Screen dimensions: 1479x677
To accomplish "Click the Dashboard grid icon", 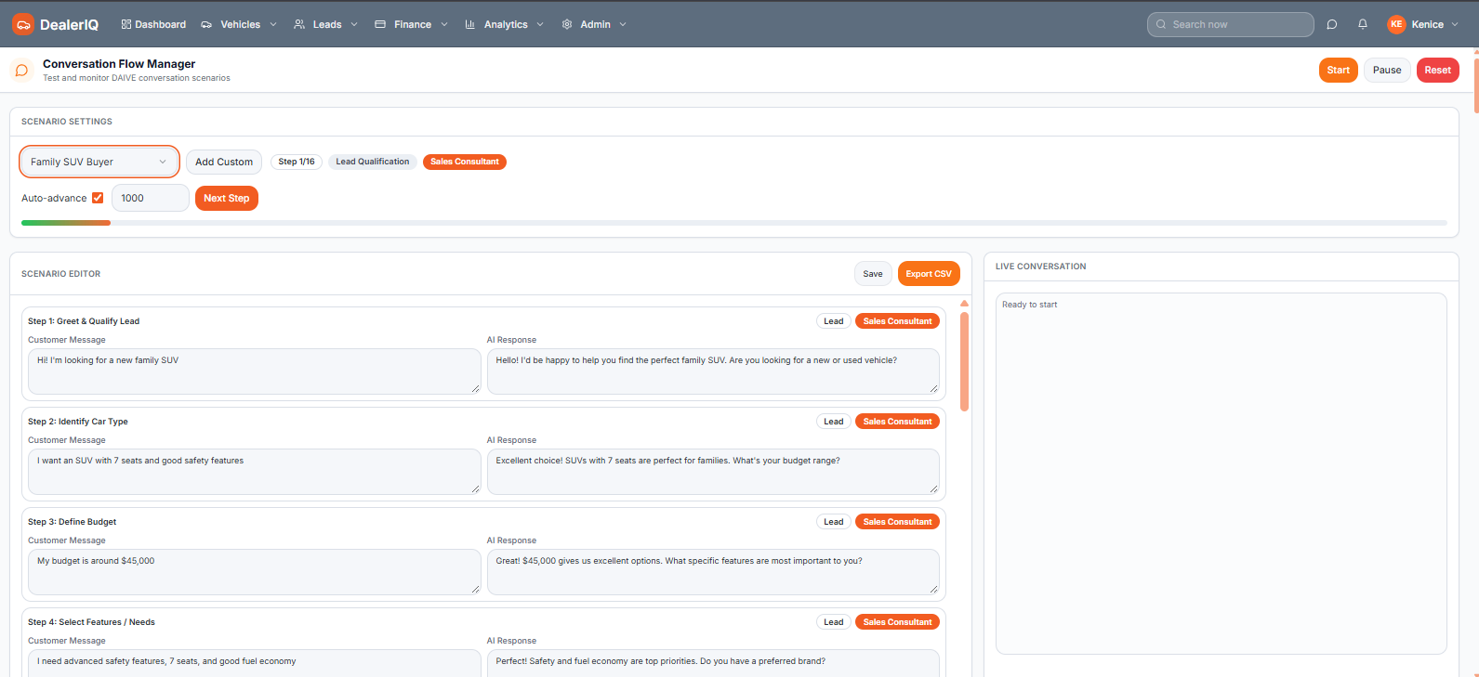I will coord(125,24).
